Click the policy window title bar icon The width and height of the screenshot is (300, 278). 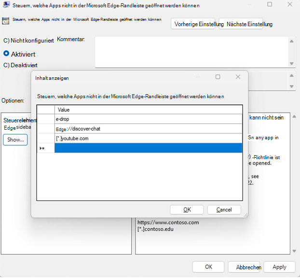click(x=6, y=5)
